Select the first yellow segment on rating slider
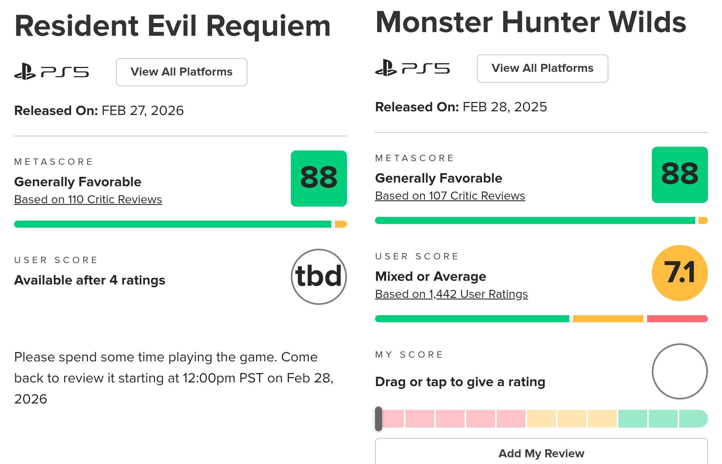The image size is (722, 464). click(x=541, y=419)
